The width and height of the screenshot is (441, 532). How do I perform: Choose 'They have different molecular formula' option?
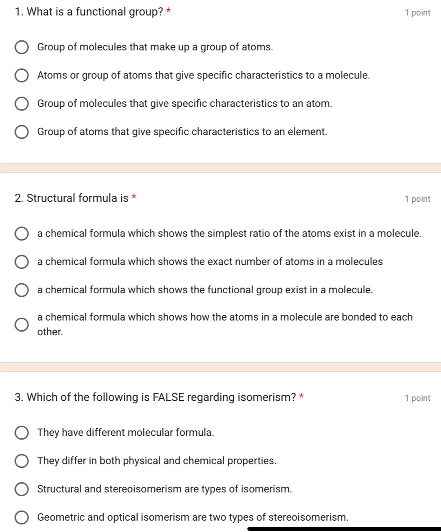click(x=22, y=433)
